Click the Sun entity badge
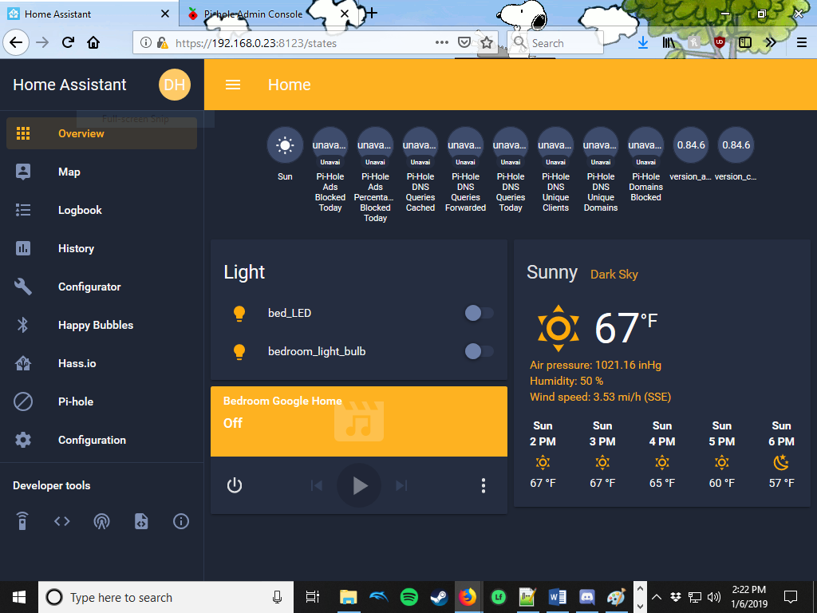Image resolution: width=817 pixels, height=613 pixels. pyautogui.click(x=285, y=144)
